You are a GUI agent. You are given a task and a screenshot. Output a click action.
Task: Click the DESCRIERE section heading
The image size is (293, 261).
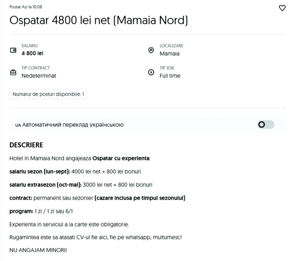[x=26, y=145]
